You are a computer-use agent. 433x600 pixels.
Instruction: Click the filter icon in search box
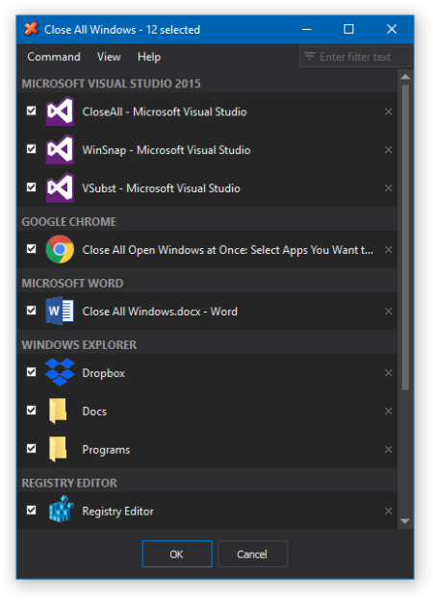pyautogui.click(x=309, y=57)
